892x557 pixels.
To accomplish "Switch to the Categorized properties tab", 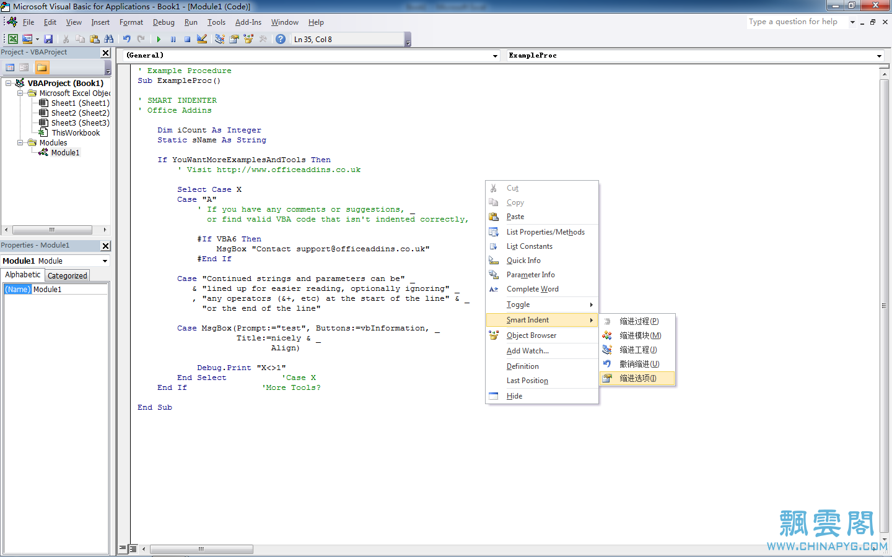I will click(68, 276).
